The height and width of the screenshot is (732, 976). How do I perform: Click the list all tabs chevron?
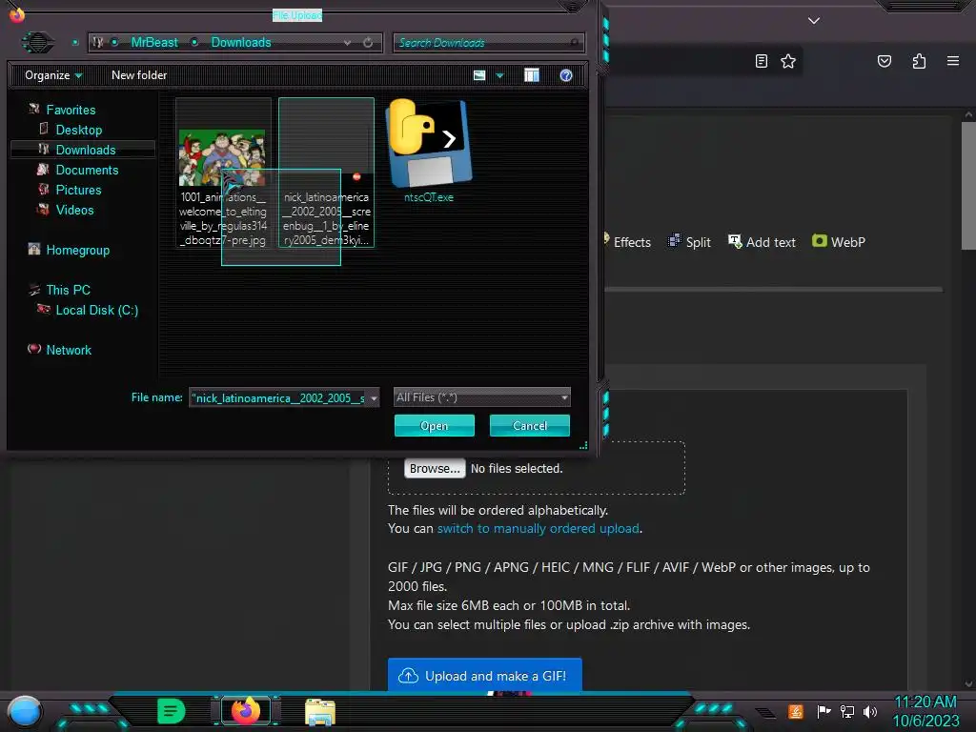[x=814, y=21]
